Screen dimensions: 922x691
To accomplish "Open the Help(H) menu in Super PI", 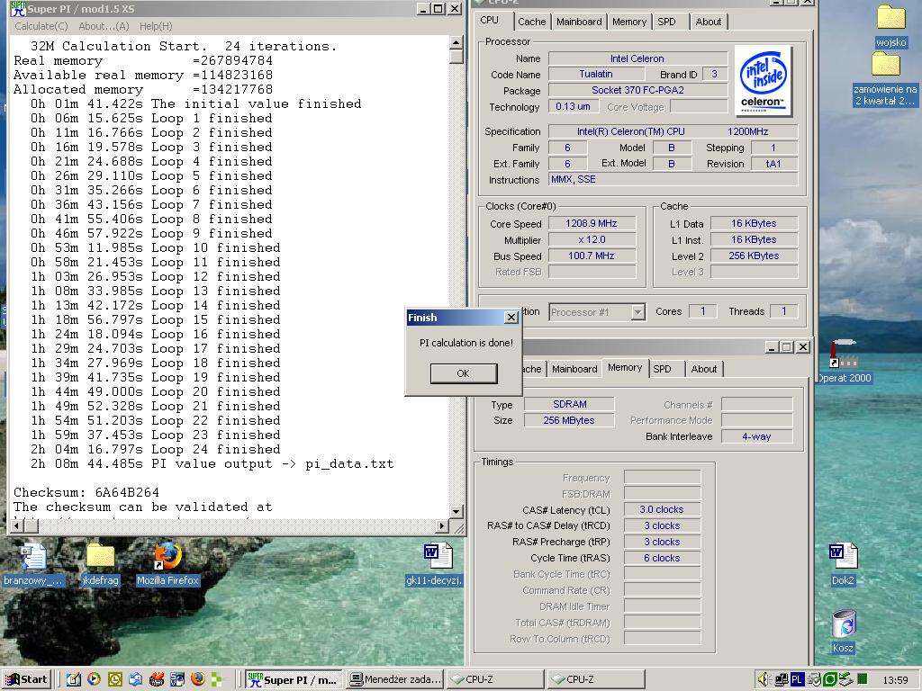I will (x=156, y=26).
